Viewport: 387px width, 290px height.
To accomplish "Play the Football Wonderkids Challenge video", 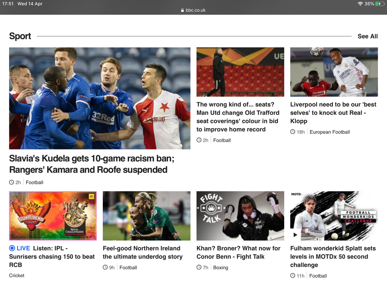I will point(295,235).
